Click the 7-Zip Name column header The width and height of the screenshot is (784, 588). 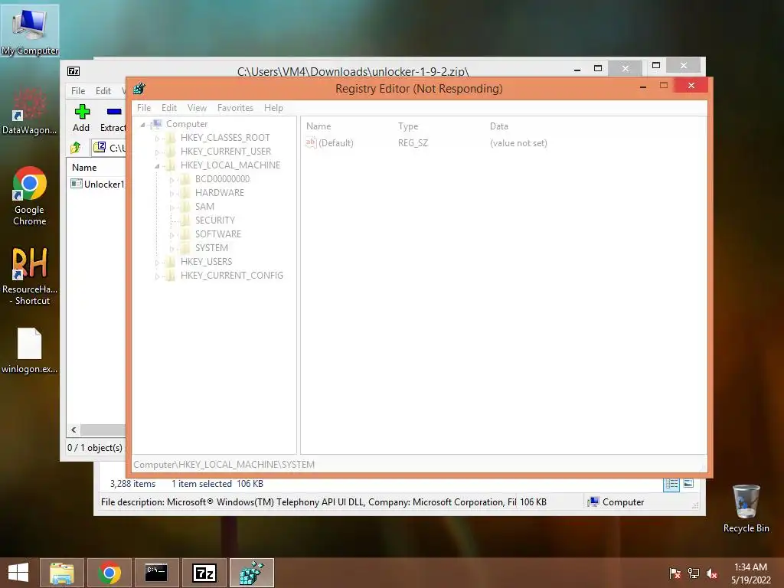pos(84,168)
